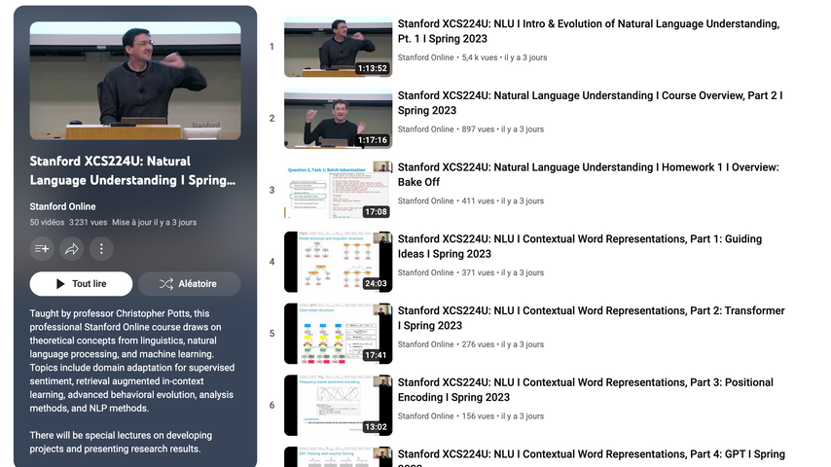This screenshot has height=467, width=831.
Task: Click the 24:03 duration badge
Action: coord(376,283)
